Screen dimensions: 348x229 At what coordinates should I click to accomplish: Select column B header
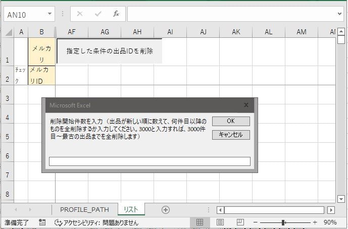pyautogui.click(x=41, y=32)
